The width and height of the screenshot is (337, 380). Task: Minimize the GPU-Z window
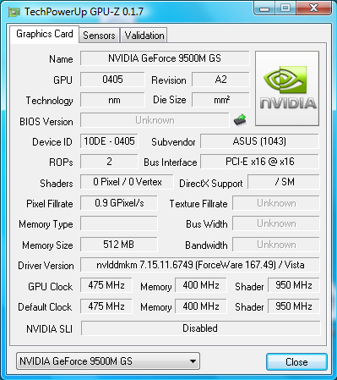click(x=264, y=8)
